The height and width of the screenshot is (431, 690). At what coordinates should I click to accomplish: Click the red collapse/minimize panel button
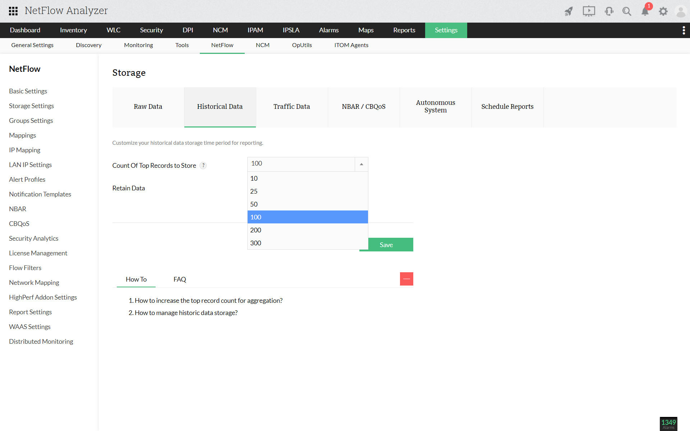[x=406, y=279]
